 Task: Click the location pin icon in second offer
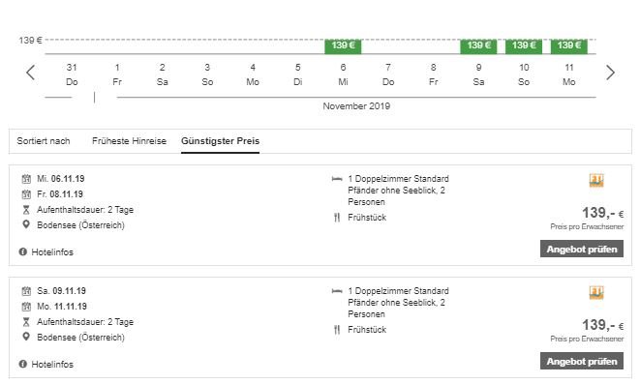pyautogui.click(x=26, y=337)
